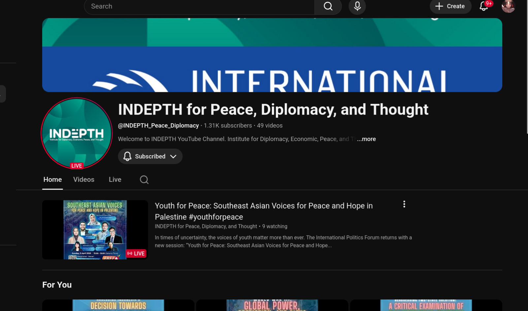Click the '49 videos' count text

coord(270,126)
